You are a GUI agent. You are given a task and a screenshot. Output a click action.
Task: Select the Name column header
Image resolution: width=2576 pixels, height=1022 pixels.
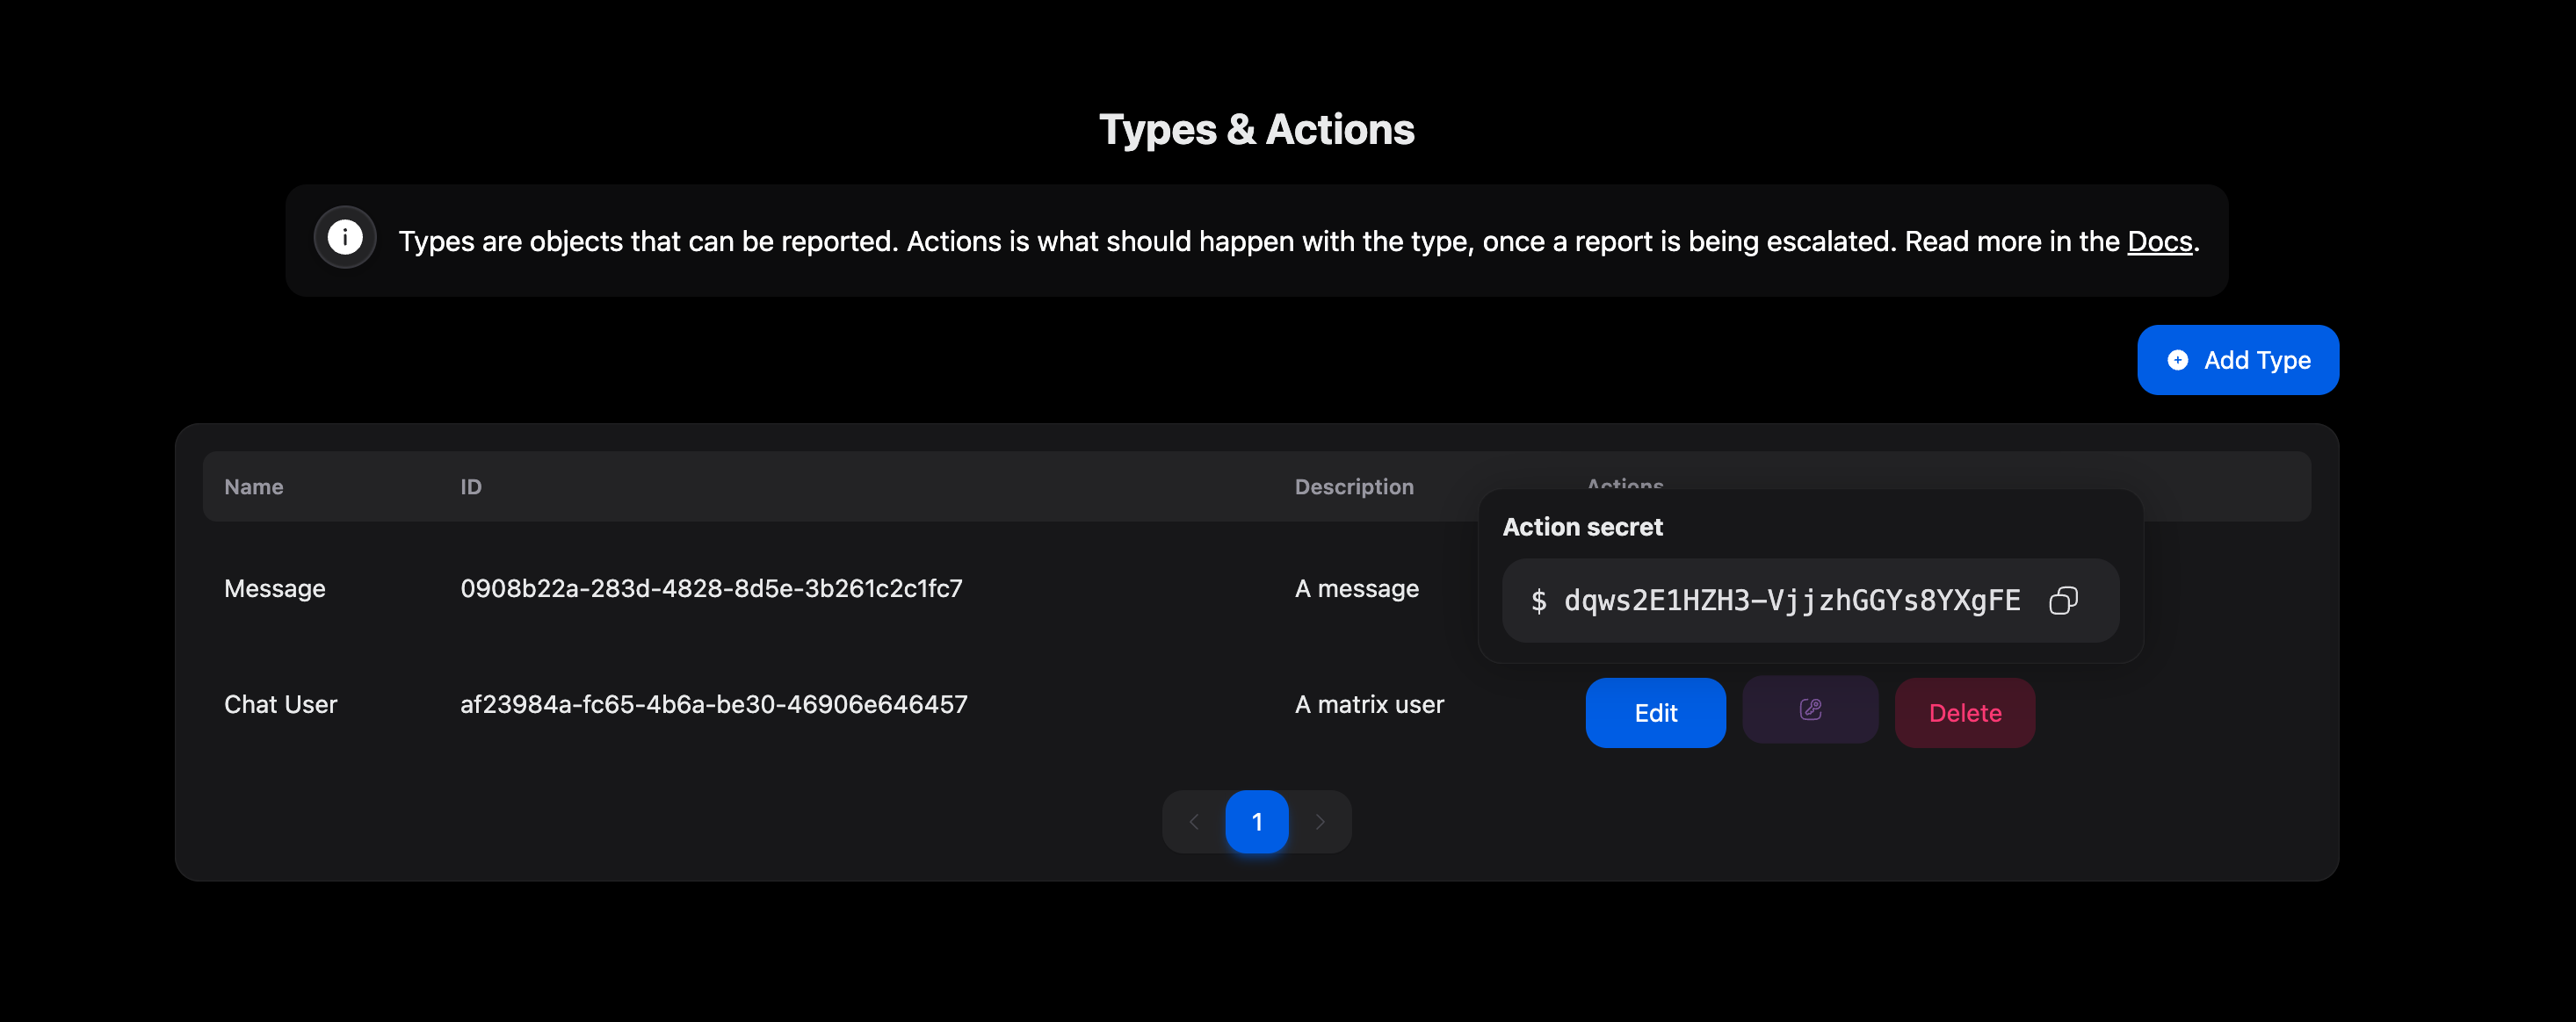253,486
